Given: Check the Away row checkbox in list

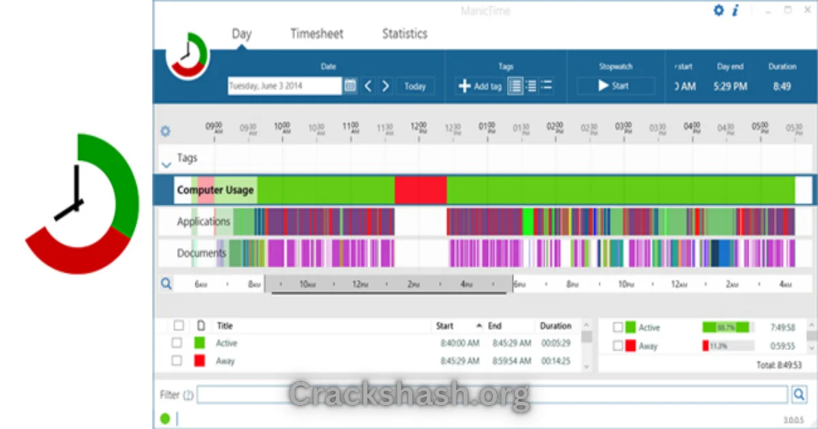Looking at the screenshot, I should tap(177, 360).
